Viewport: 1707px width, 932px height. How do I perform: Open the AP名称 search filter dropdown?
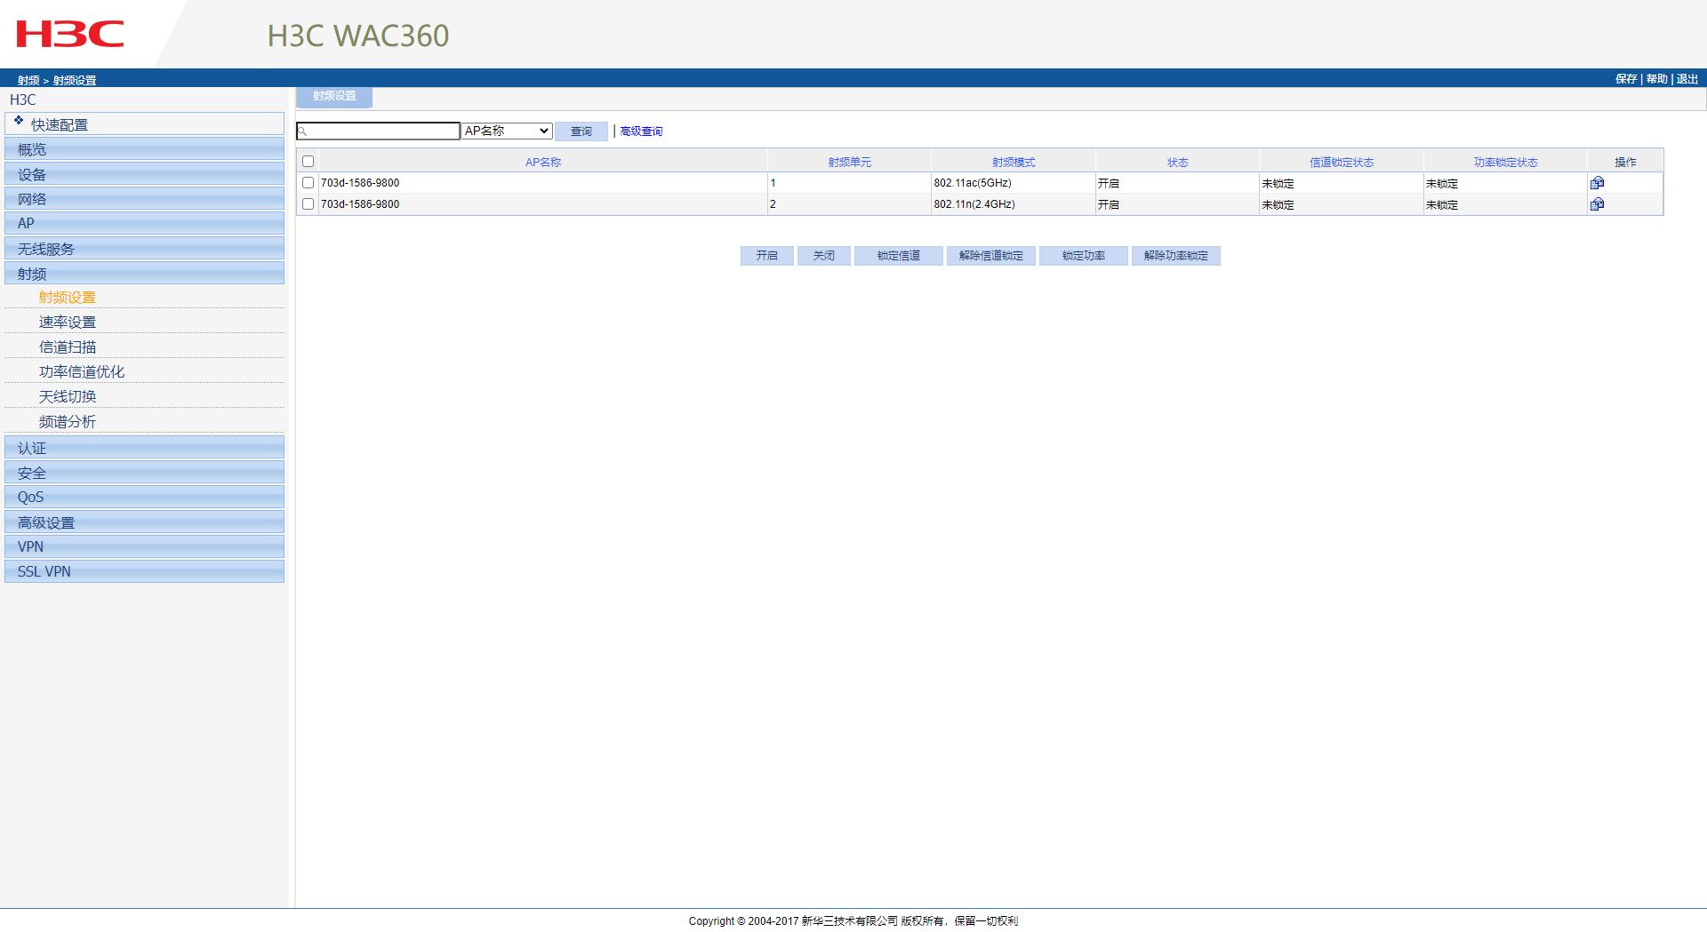[507, 131]
